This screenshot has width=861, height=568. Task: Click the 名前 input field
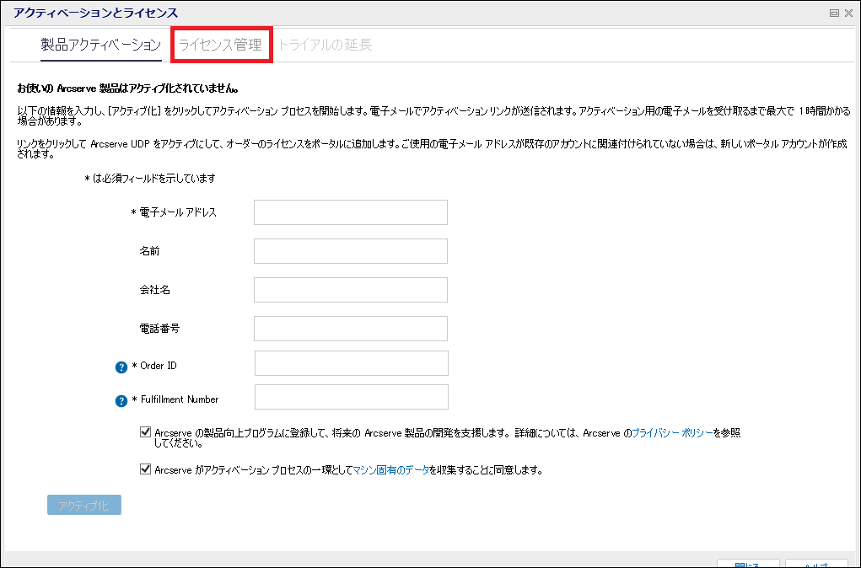(x=350, y=251)
